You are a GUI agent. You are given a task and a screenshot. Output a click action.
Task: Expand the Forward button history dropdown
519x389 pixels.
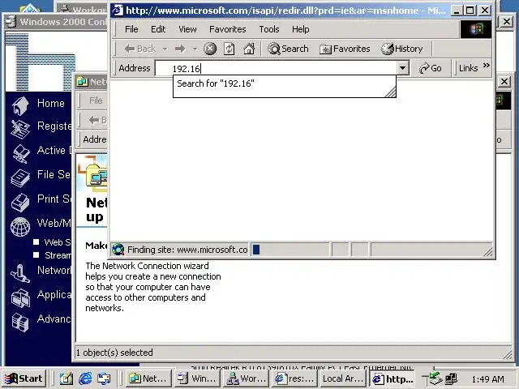point(195,49)
